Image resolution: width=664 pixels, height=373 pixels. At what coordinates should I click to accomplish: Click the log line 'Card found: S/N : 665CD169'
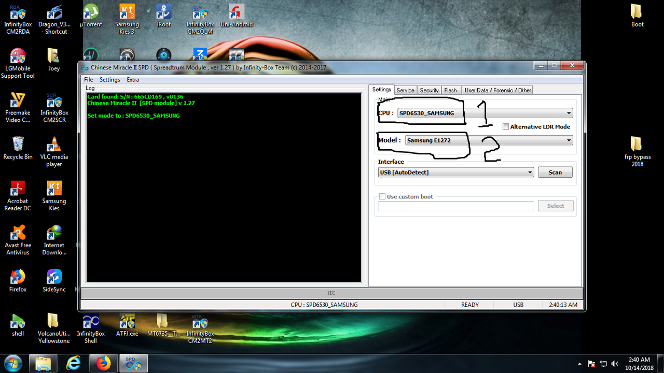coord(135,97)
